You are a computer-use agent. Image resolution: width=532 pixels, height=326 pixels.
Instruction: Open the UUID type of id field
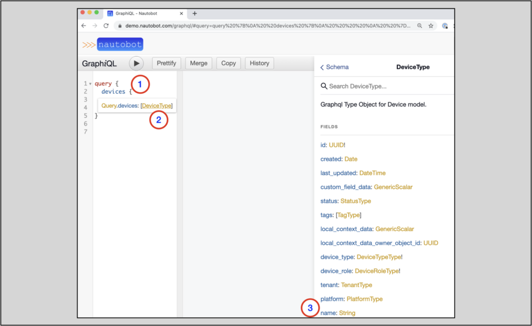336,145
